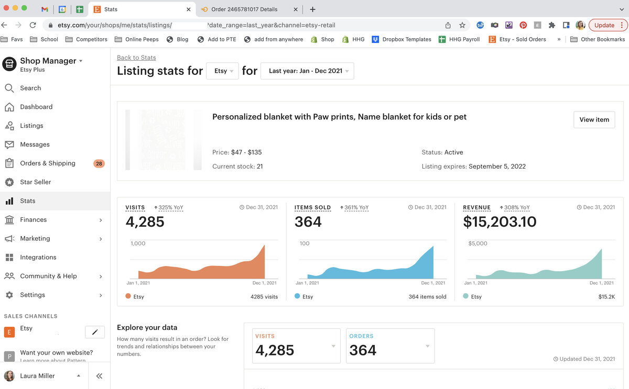629x389 pixels.
Task: Click Want your own website? link
Action: (57, 353)
